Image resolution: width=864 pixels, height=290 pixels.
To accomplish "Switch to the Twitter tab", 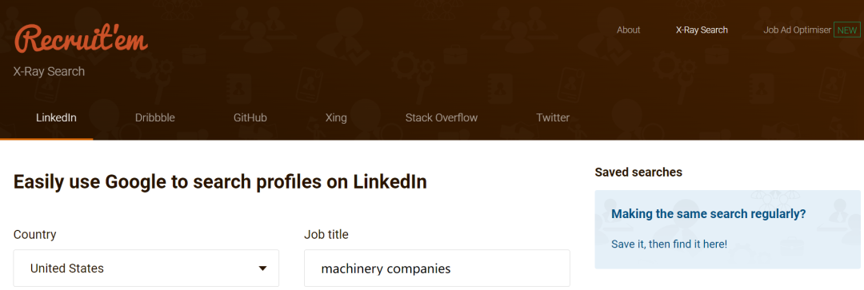I will click(x=553, y=117).
